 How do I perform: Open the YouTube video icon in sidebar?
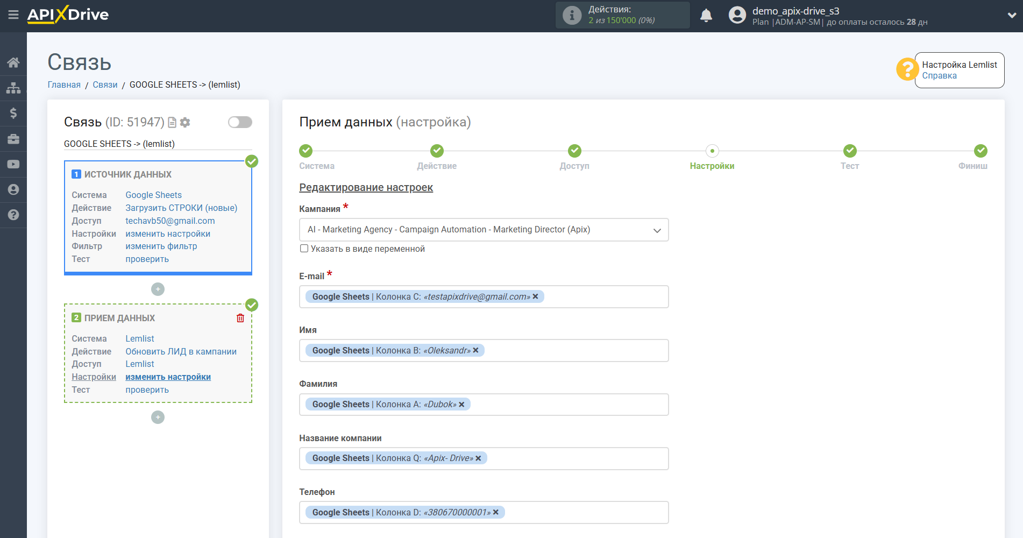(13, 164)
